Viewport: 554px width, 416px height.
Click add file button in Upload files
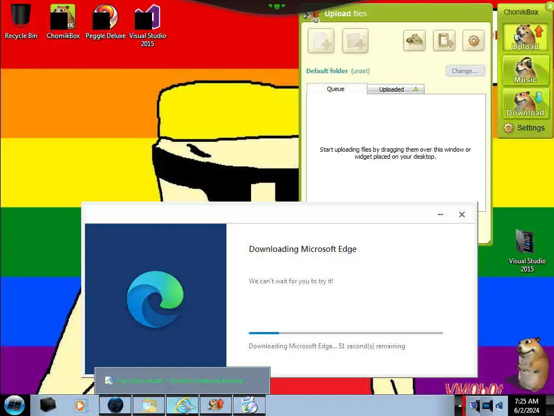coord(321,41)
